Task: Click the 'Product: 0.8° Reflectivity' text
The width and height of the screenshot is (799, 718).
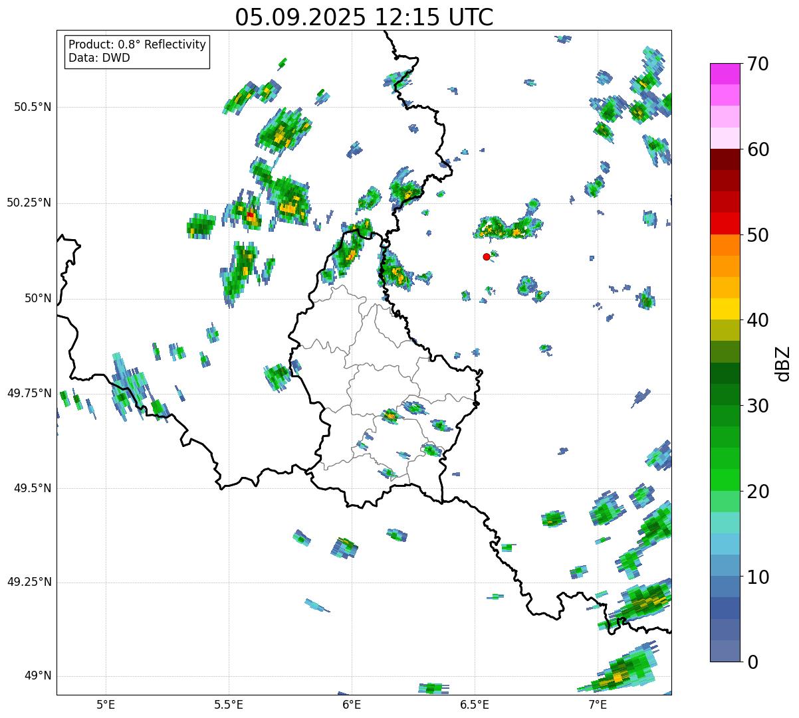Action: [x=138, y=45]
